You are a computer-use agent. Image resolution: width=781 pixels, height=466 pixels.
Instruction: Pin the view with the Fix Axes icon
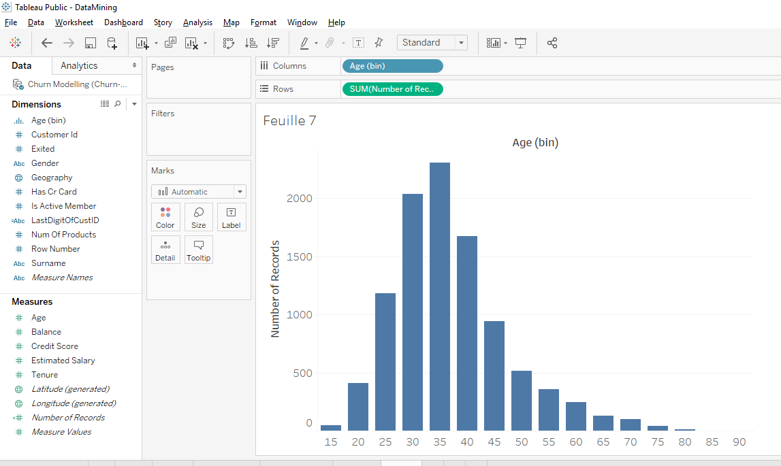click(x=378, y=42)
